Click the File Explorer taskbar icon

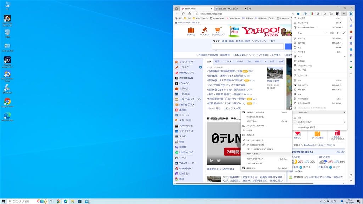[x=72, y=201]
